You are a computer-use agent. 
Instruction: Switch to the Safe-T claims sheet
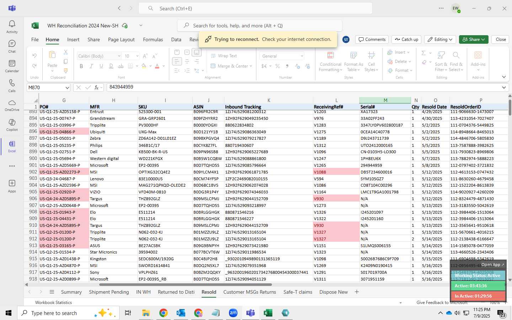click(298, 292)
